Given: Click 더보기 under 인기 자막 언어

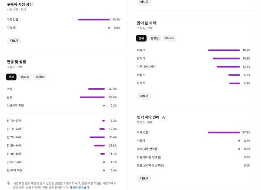Looking at the screenshot, I should [x=144, y=178].
